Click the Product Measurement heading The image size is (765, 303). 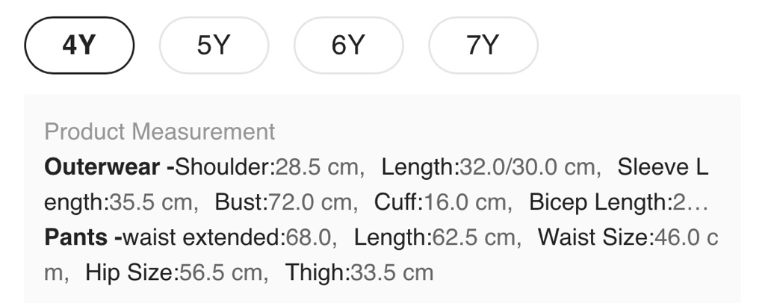pos(160,131)
